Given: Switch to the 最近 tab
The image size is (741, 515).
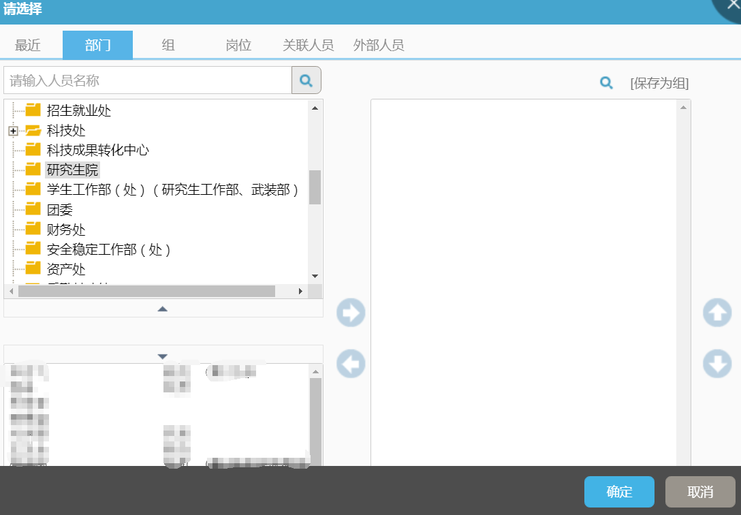Looking at the screenshot, I should [x=28, y=46].
